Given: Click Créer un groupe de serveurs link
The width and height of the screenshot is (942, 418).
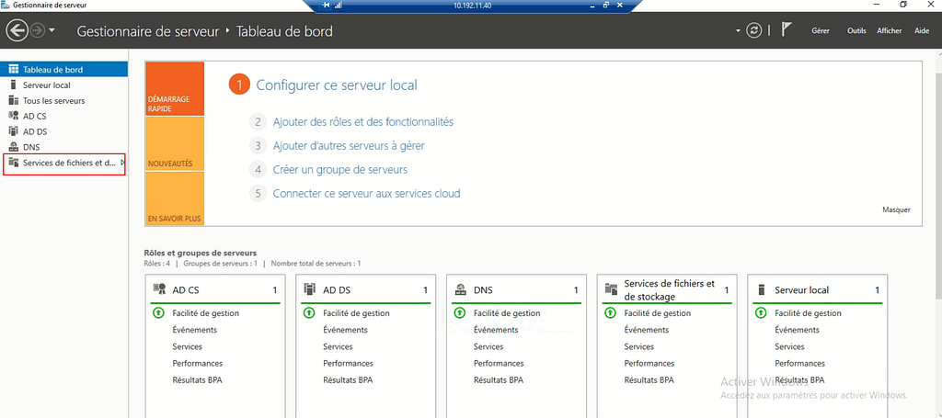Looking at the screenshot, I should coord(339,169).
